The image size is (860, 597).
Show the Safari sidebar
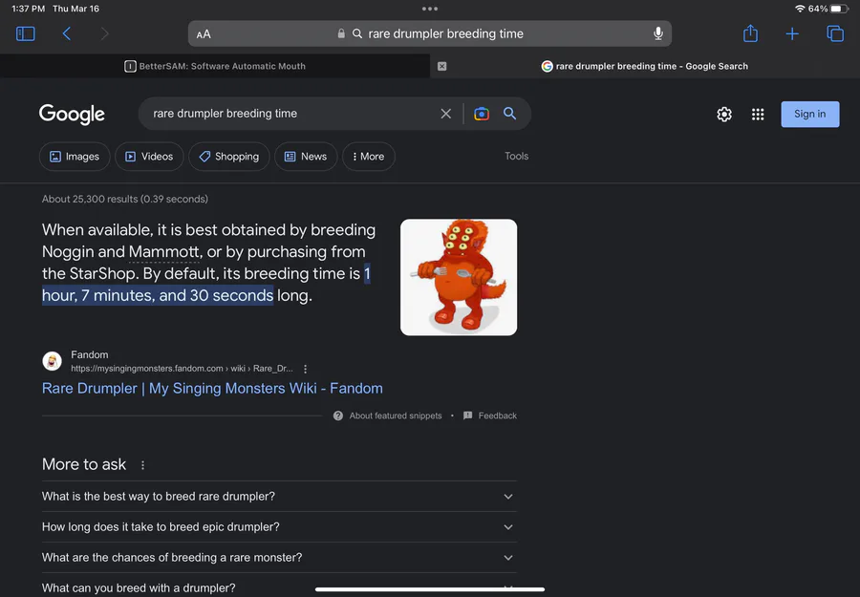(x=25, y=34)
